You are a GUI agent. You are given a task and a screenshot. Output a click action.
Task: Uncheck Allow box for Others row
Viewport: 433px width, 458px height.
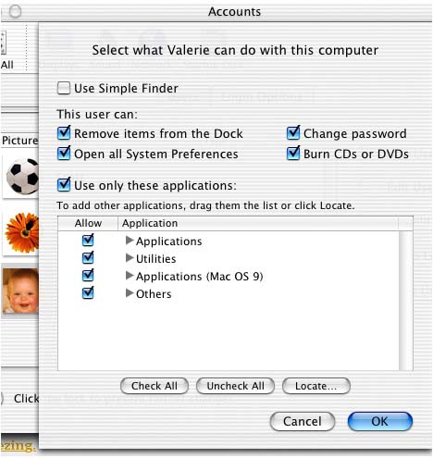[x=88, y=293]
